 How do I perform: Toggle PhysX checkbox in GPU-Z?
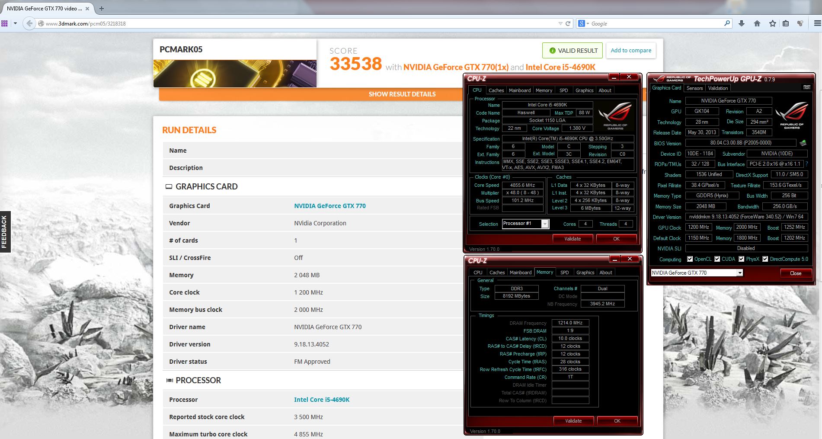pos(741,259)
